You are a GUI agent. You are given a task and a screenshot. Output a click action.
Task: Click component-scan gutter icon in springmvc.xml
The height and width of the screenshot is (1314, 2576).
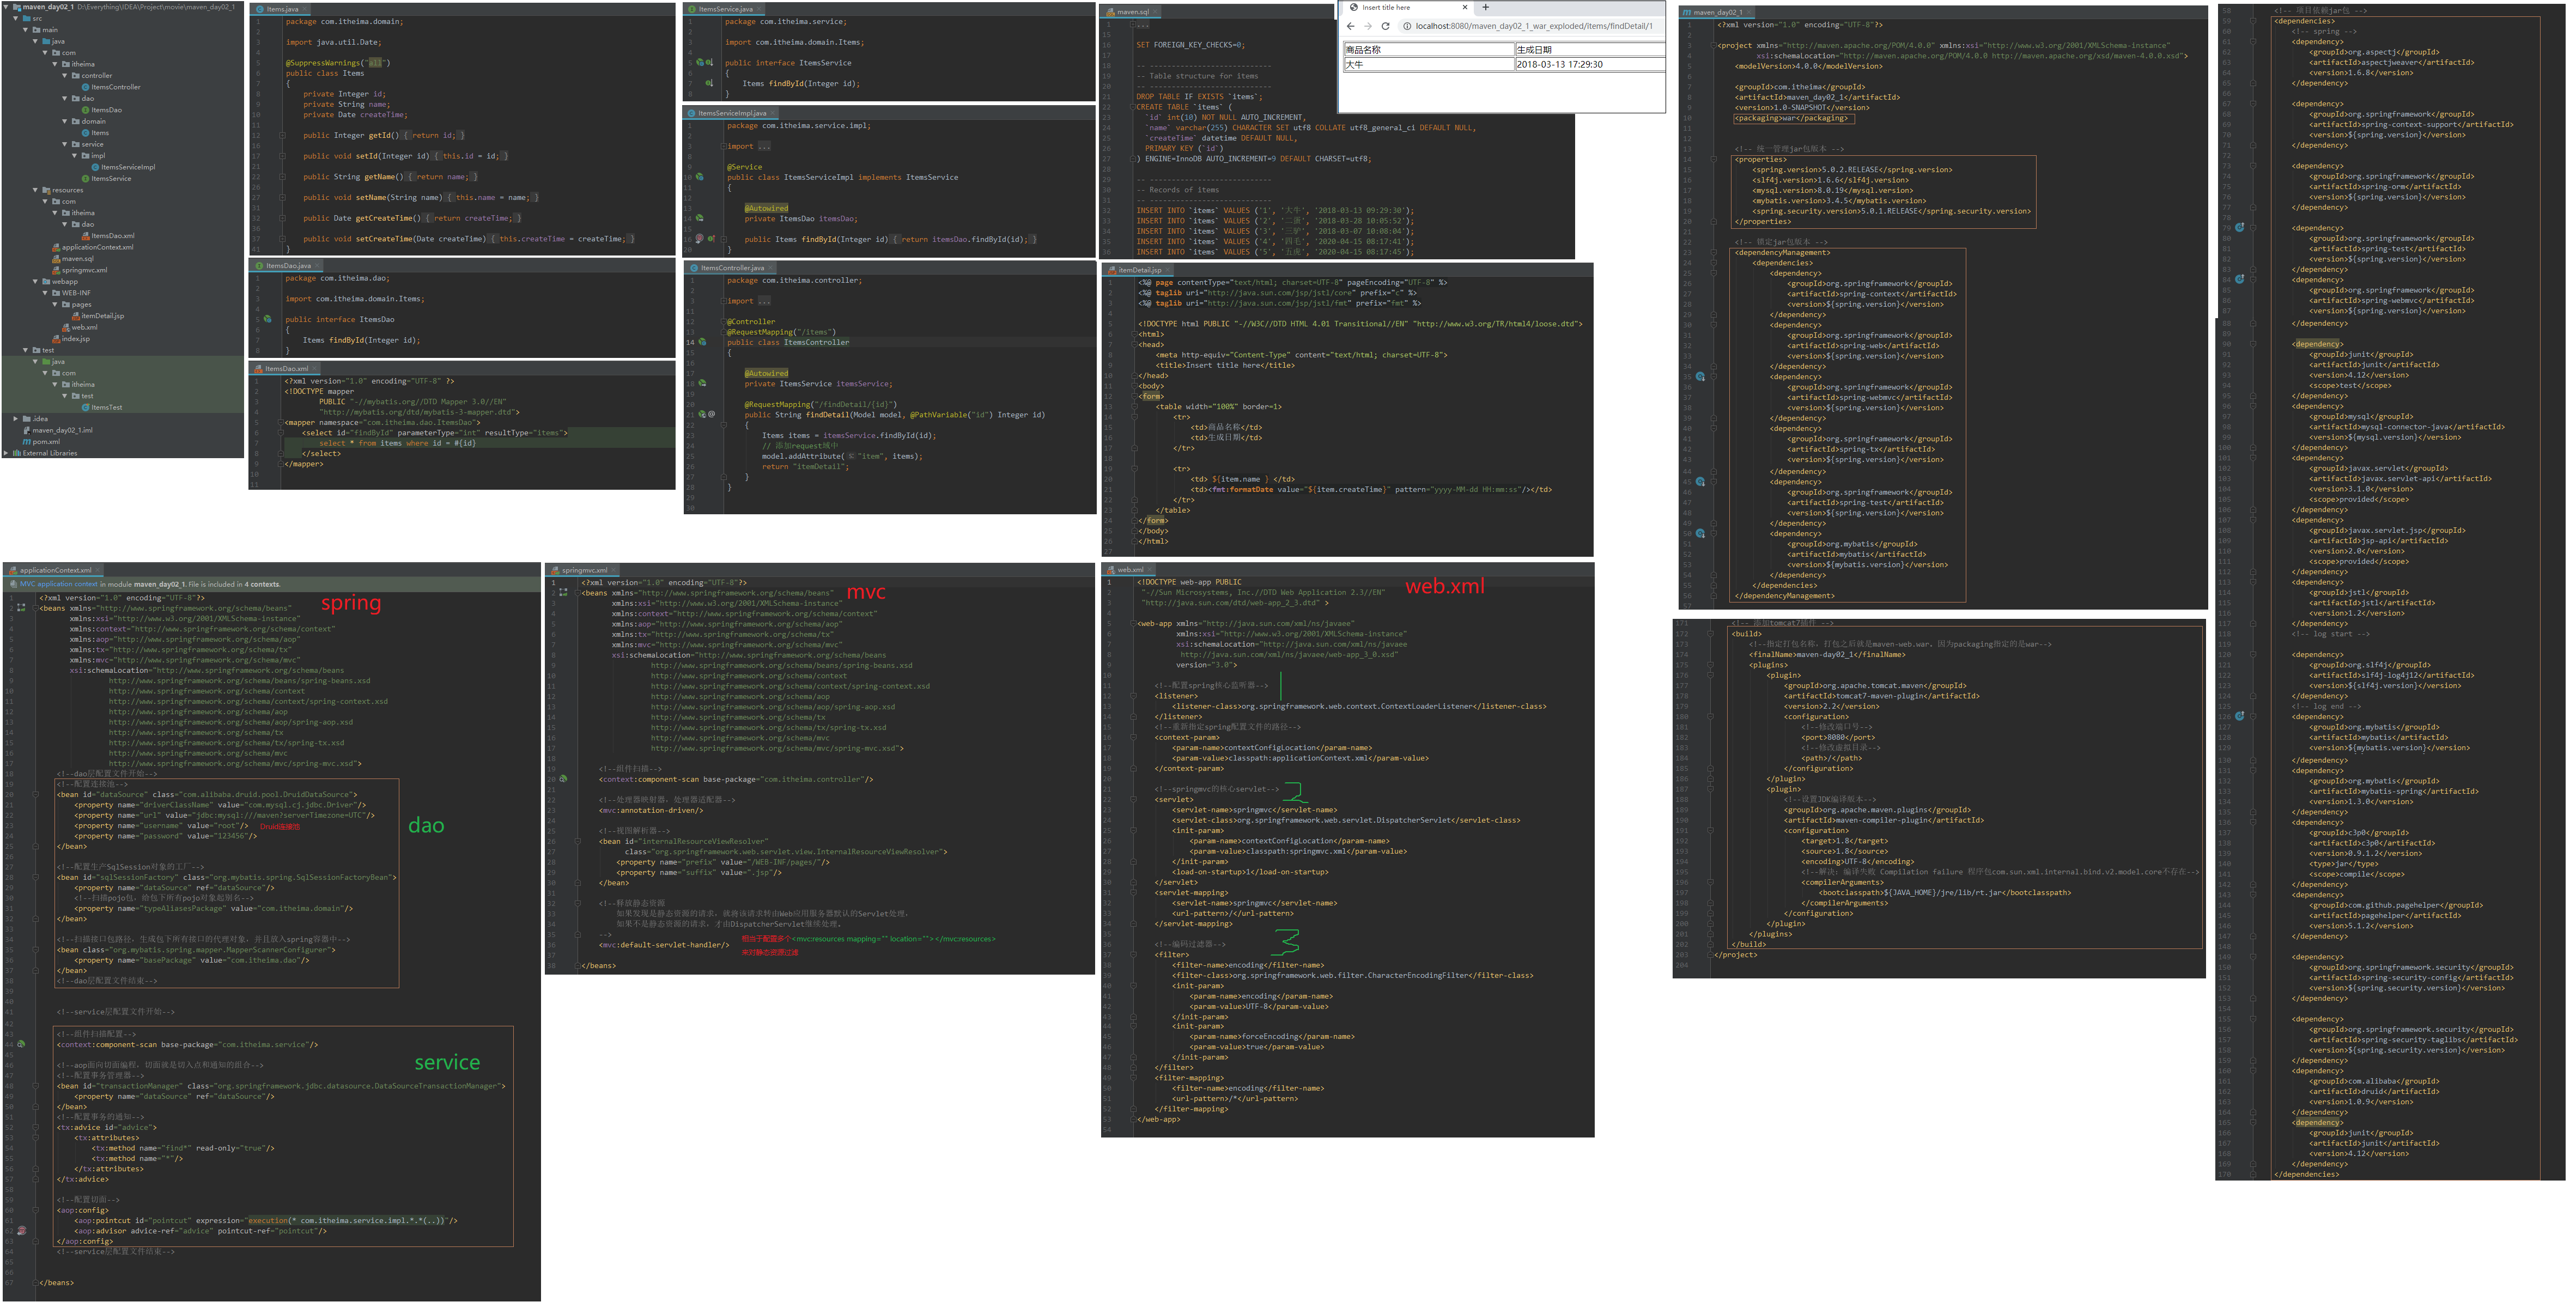[564, 779]
